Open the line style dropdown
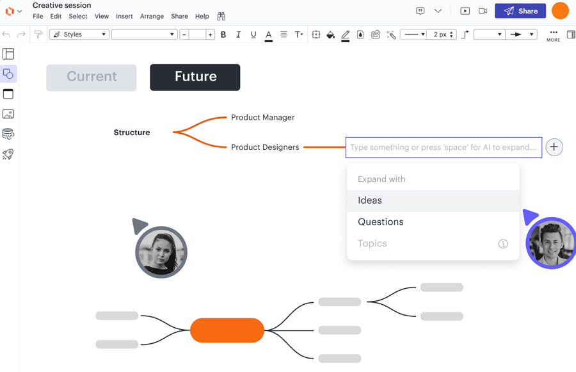 pyautogui.click(x=413, y=35)
